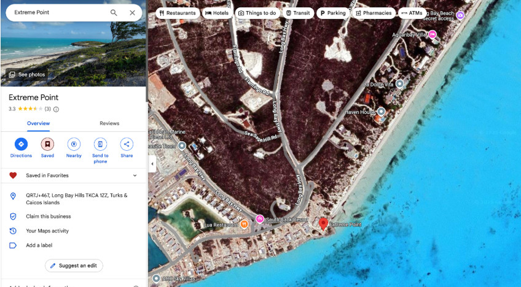This screenshot has width=521, height=287.
Task: Click the Lua Restaurant orange marker
Action: pyautogui.click(x=245, y=224)
